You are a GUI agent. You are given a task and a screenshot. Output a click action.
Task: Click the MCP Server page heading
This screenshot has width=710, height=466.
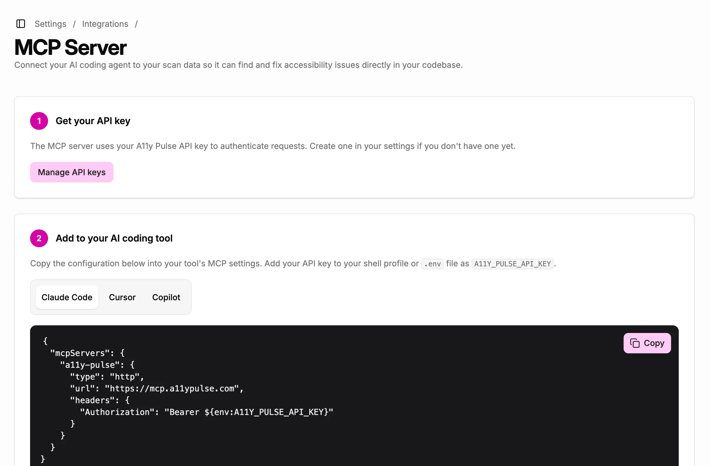[x=70, y=47]
